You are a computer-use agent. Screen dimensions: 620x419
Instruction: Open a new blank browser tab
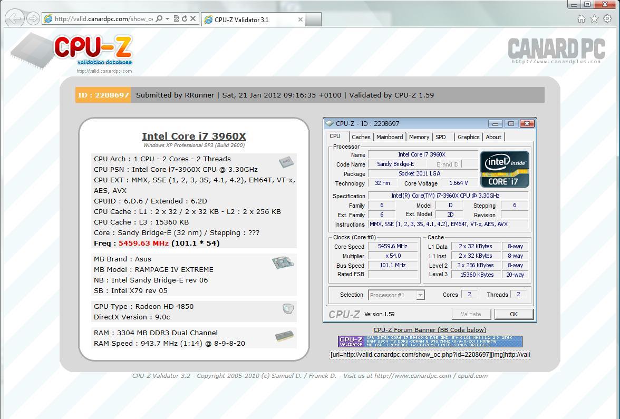click(x=314, y=20)
